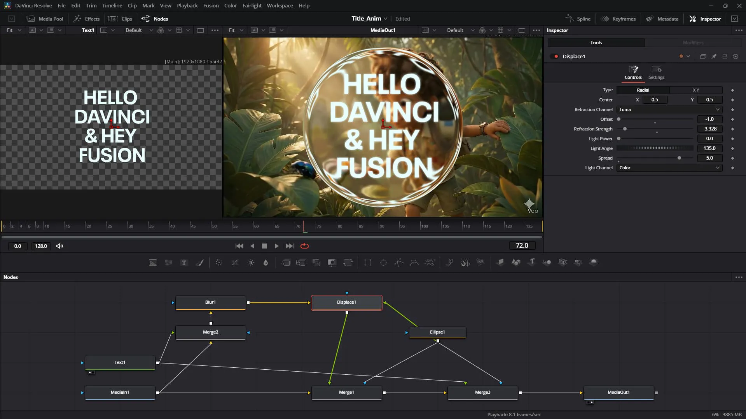Screen dimensions: 746x419
Task: Open MediaOut1 viewer Fit zoom dropdown
Action: 236,30
